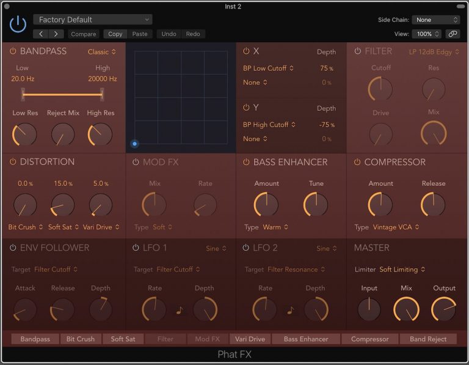Select the Band Reject routing tab

point(428,339)
